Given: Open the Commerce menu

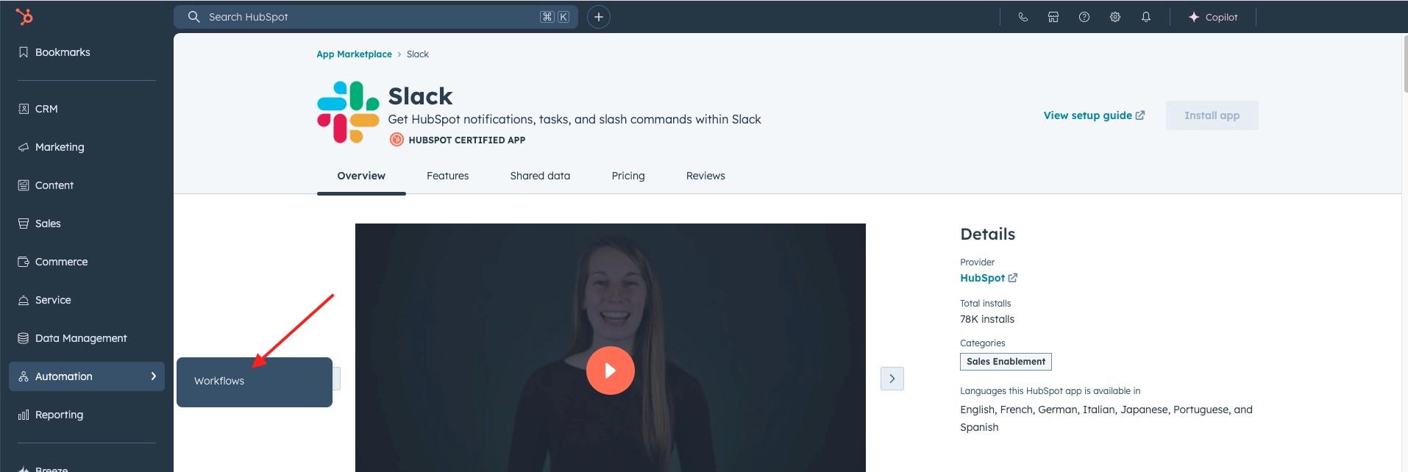Looking at the screenshot, I should pyautogui.click(x=53, y=262).
